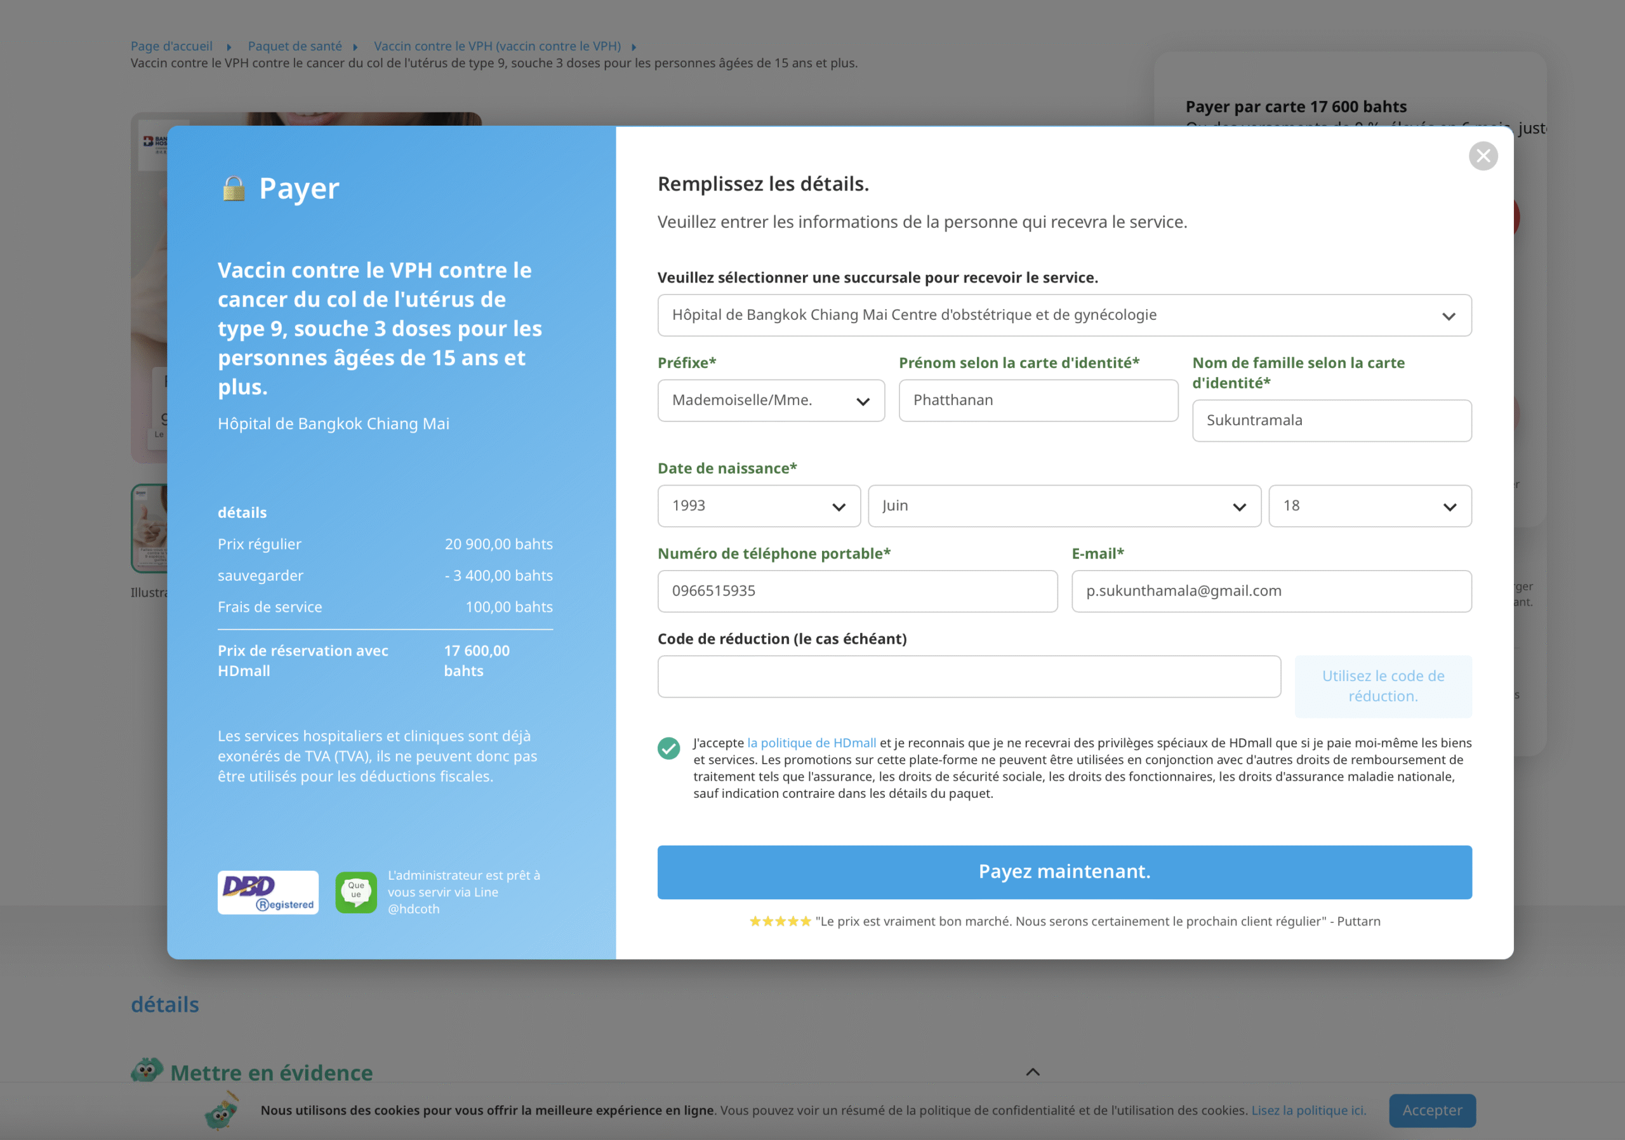The height and width of the screenshot is (1140, 1625).
Task: Accept cookies with the Accepter button
Action: [1432, 1110]
